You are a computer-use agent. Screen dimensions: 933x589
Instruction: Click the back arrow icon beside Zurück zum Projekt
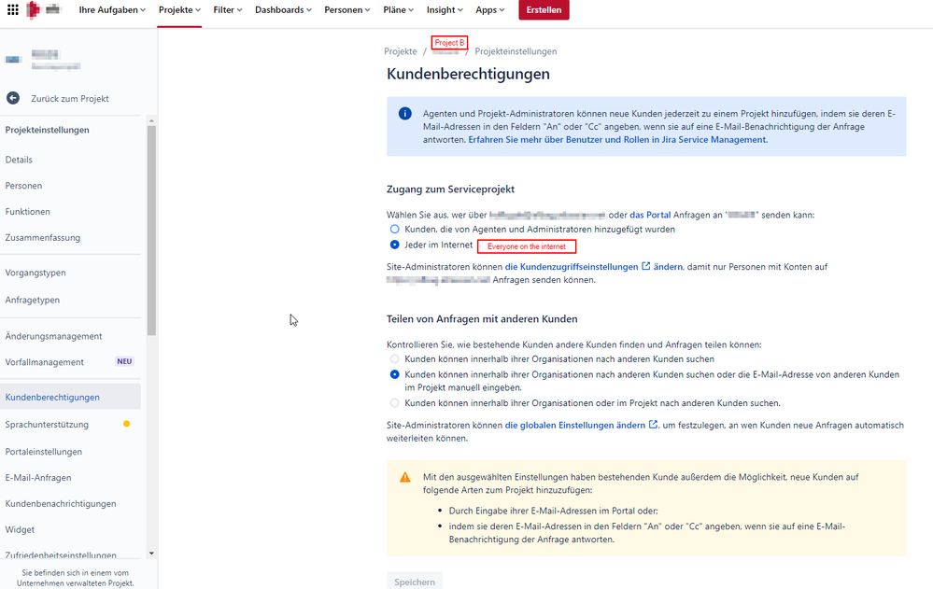pos(12,98)
